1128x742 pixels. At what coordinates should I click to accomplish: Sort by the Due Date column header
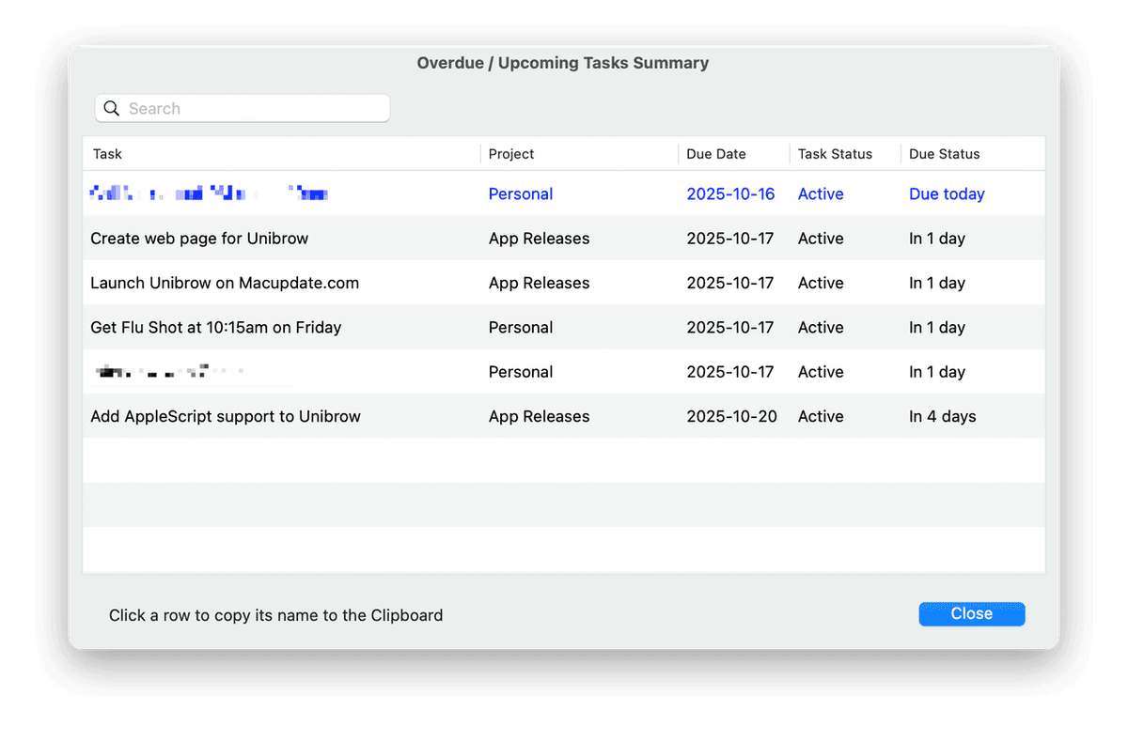click(x=716, y=154)
